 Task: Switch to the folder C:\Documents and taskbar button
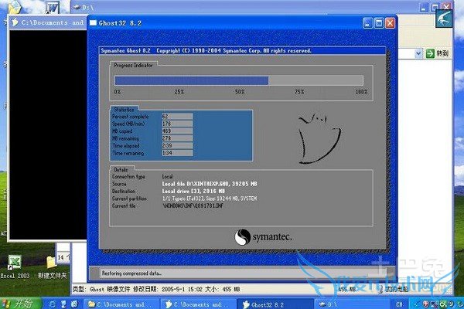click(x=121, y=304)
